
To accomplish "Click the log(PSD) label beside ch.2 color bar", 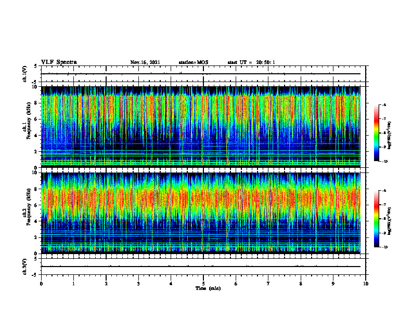I will click(389, 221).
